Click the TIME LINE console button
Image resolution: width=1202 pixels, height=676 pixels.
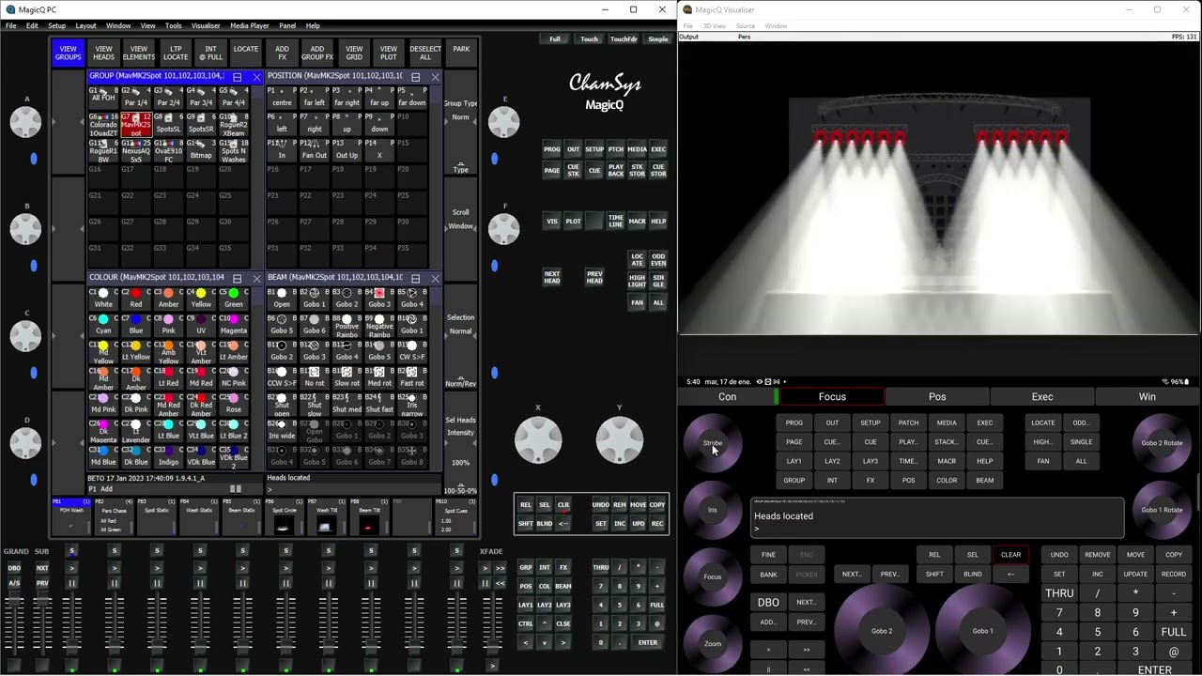coord(615,222)
